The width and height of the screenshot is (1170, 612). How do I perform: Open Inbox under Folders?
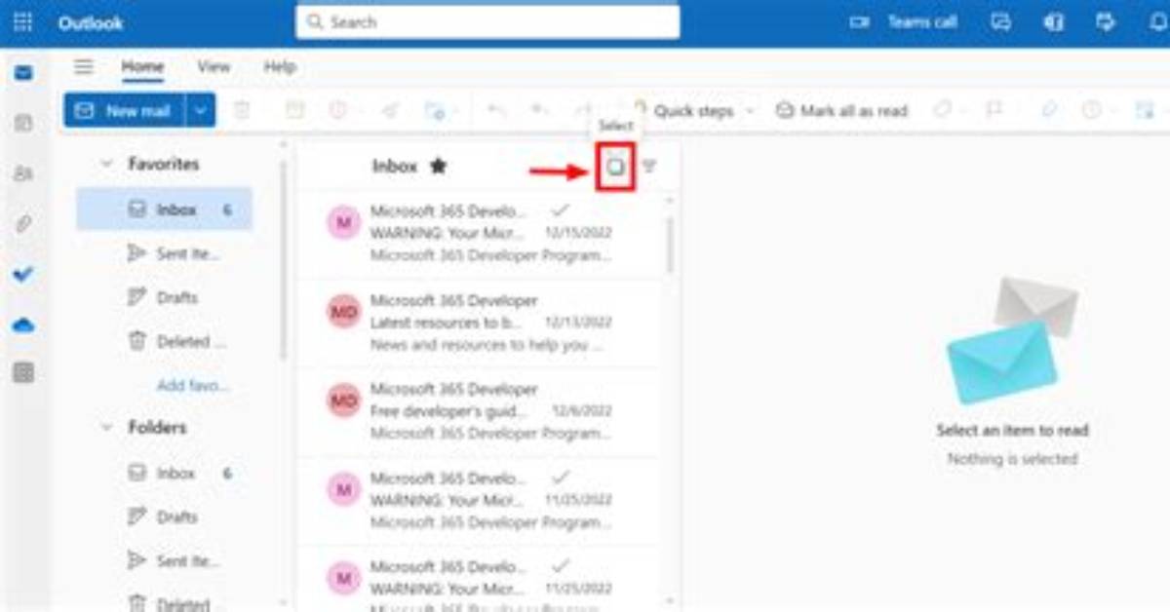pos(164,473)
